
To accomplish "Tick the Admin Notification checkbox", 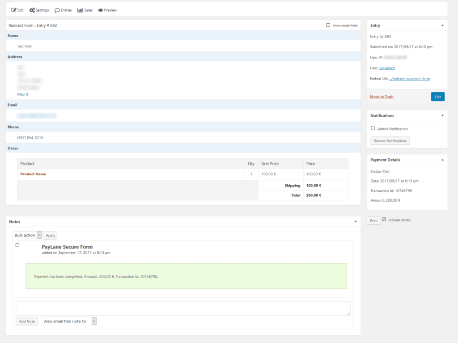I will pyautogui.click(x=373, y=128).
